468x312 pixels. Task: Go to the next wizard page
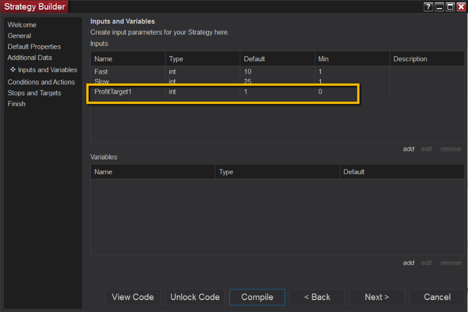pyautogui.click(x=377, y=297)
